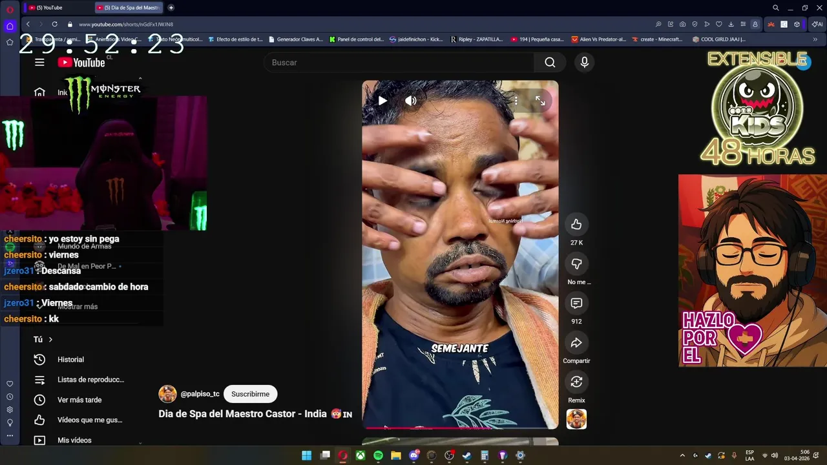Open the Opera sidebar home icon
The height and width of the screenshot is (465, 827).
10,26
